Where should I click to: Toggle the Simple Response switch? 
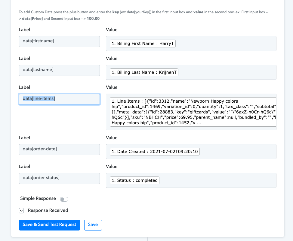click(x=64, y=199)
